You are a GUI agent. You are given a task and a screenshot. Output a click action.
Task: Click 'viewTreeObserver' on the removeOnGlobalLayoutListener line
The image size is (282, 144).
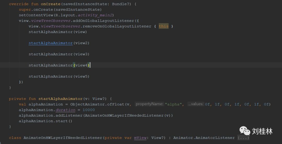(x=61, y=26)
